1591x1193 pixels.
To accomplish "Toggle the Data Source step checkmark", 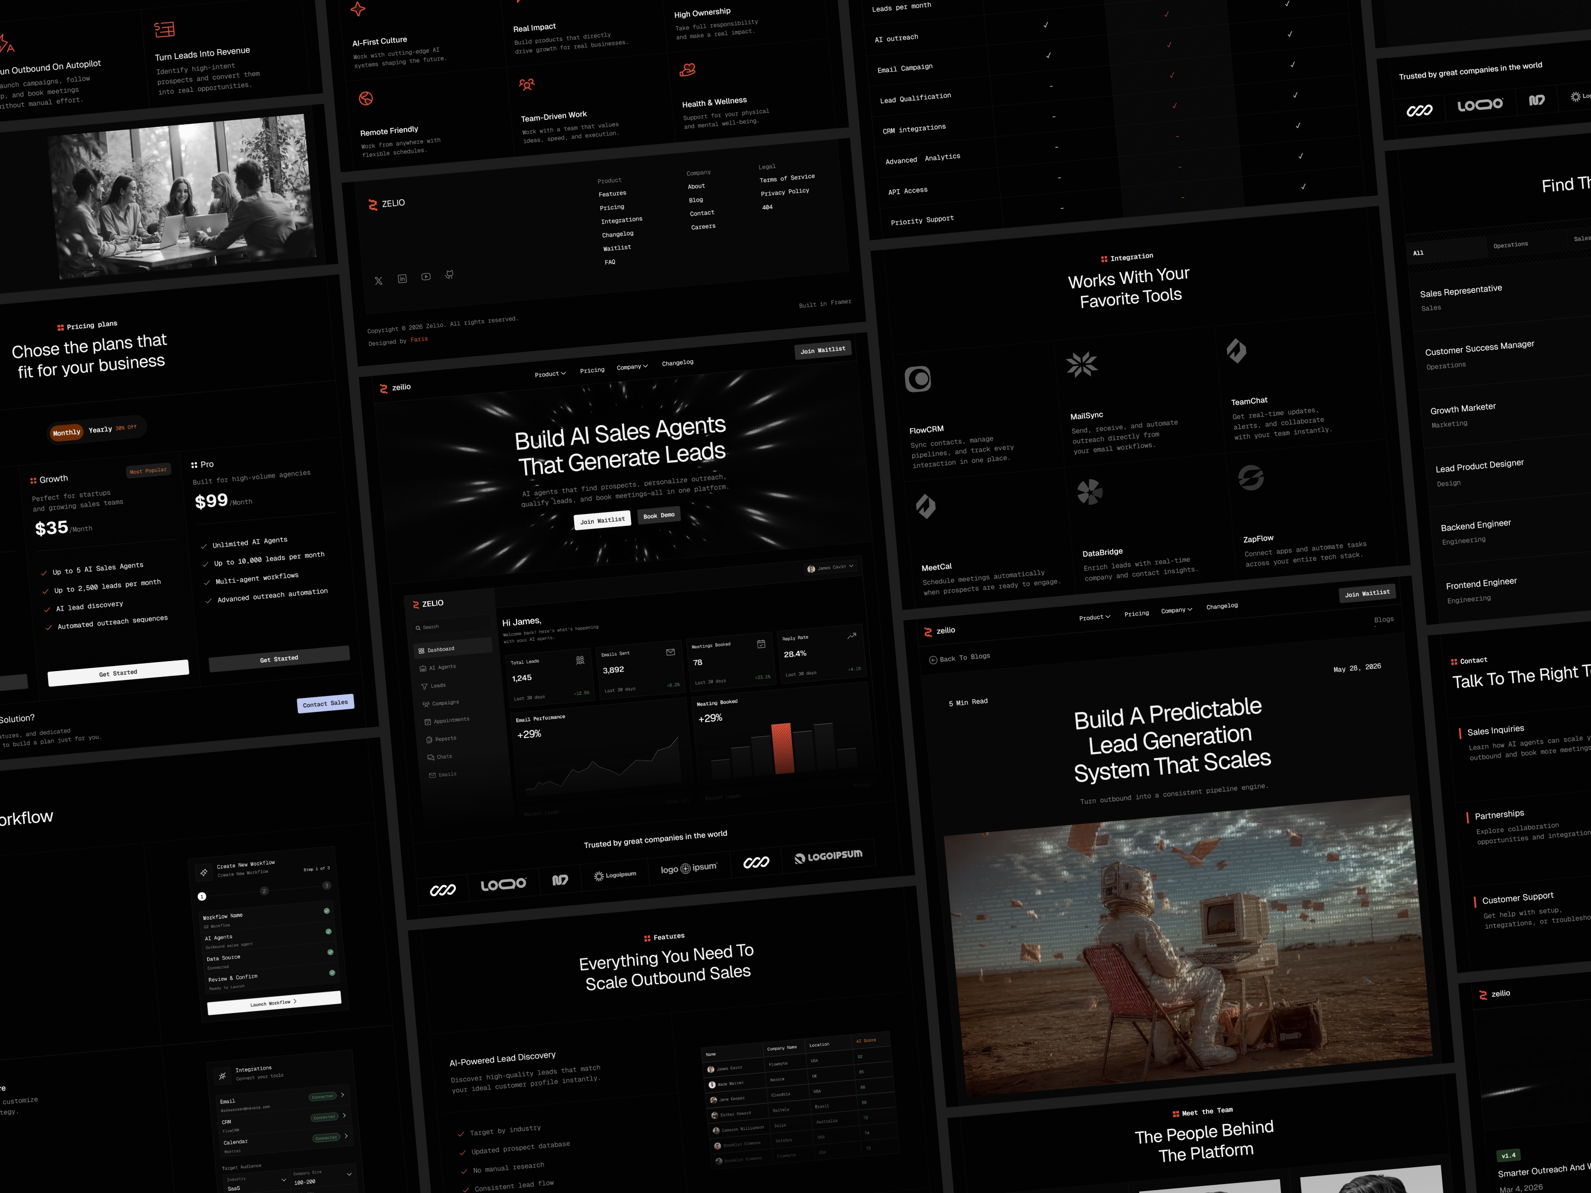I will click(330, 952).
